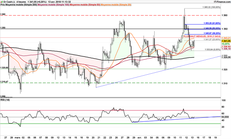Click the Or Cash (-) instrument title
The height and width of the screenshot is (139, 231).
point(9,2)
